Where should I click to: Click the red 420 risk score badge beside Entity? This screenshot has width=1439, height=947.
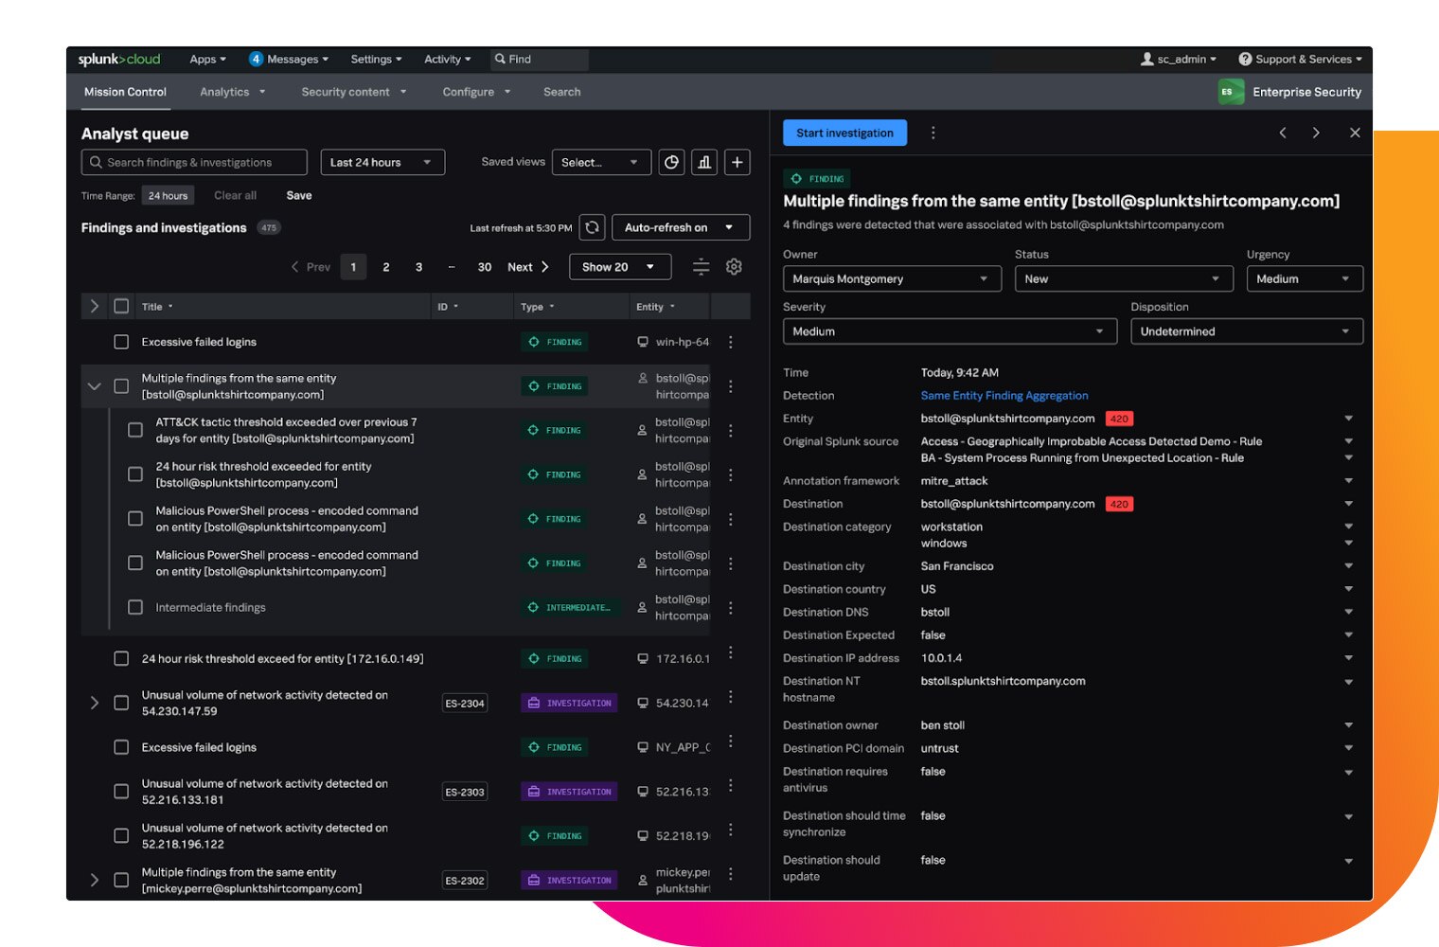[1119, 419]
